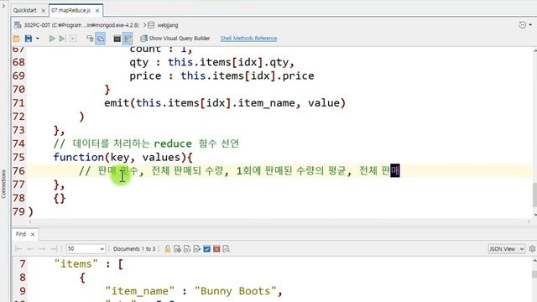Show Visual Query Builder

click(175, 39)
